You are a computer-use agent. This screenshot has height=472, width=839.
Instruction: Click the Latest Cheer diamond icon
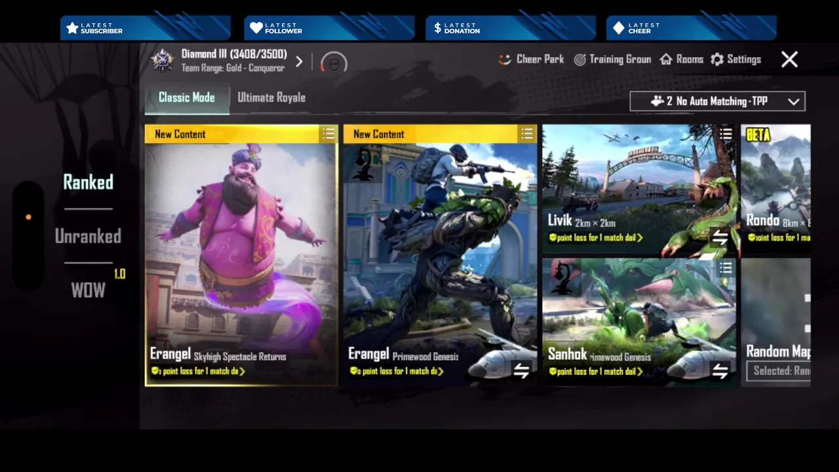619,28
